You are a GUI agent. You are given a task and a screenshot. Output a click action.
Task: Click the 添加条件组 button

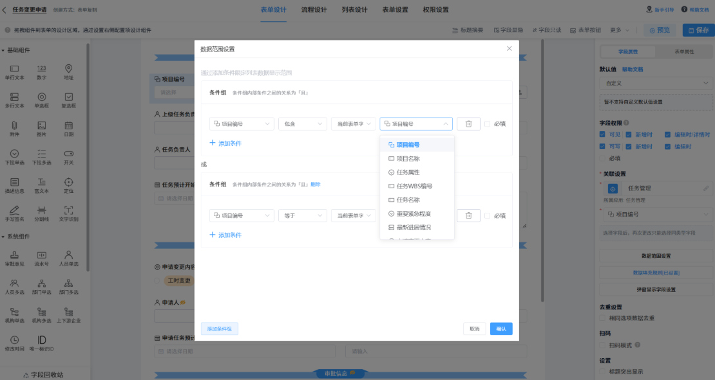click(220, 329)
